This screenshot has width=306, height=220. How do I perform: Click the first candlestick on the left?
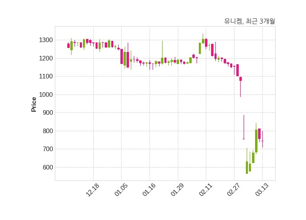coord(68,46)
